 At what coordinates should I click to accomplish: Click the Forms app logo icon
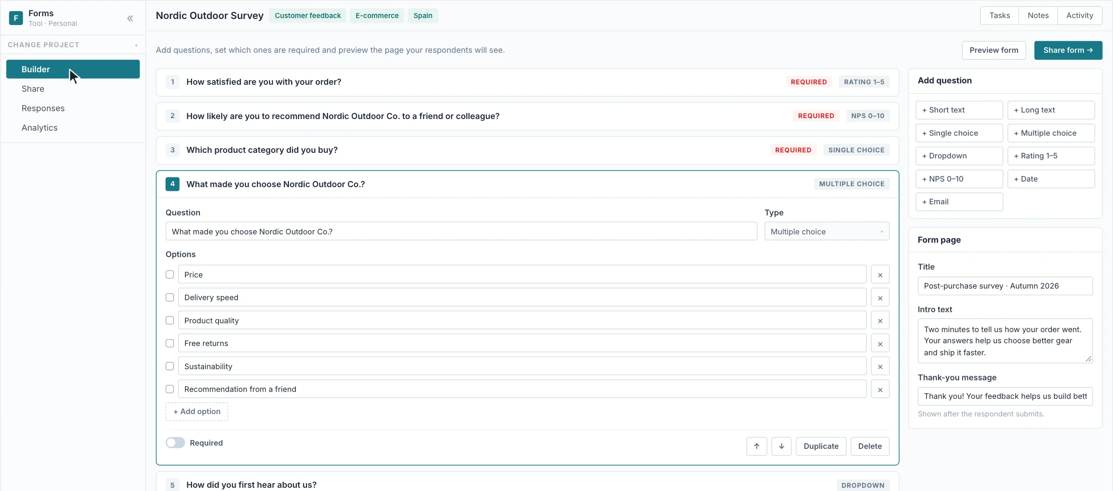pyautogui.click(x=16, y=18)
